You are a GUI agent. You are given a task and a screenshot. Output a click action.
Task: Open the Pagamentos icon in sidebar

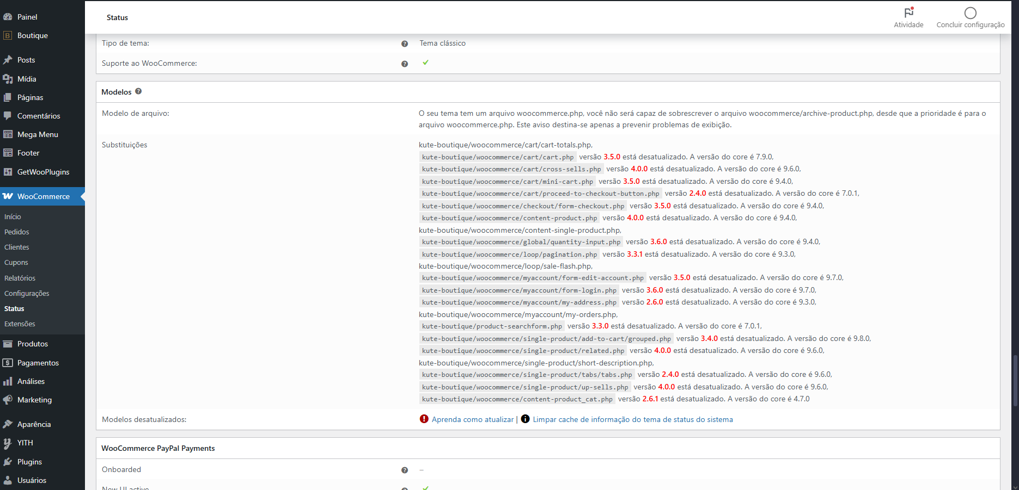click(x=8, y=363)
